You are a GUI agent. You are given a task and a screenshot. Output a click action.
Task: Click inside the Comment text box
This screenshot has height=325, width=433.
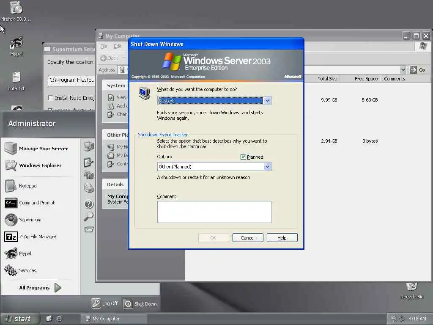[x=214, y=212]
